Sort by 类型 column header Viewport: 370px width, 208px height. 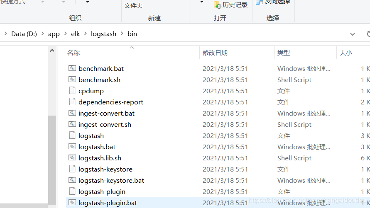click(x=283, y=53)
